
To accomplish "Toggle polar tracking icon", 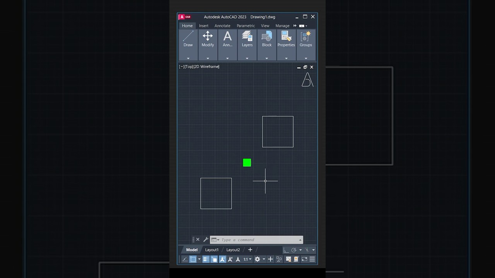I will point(294,250).
